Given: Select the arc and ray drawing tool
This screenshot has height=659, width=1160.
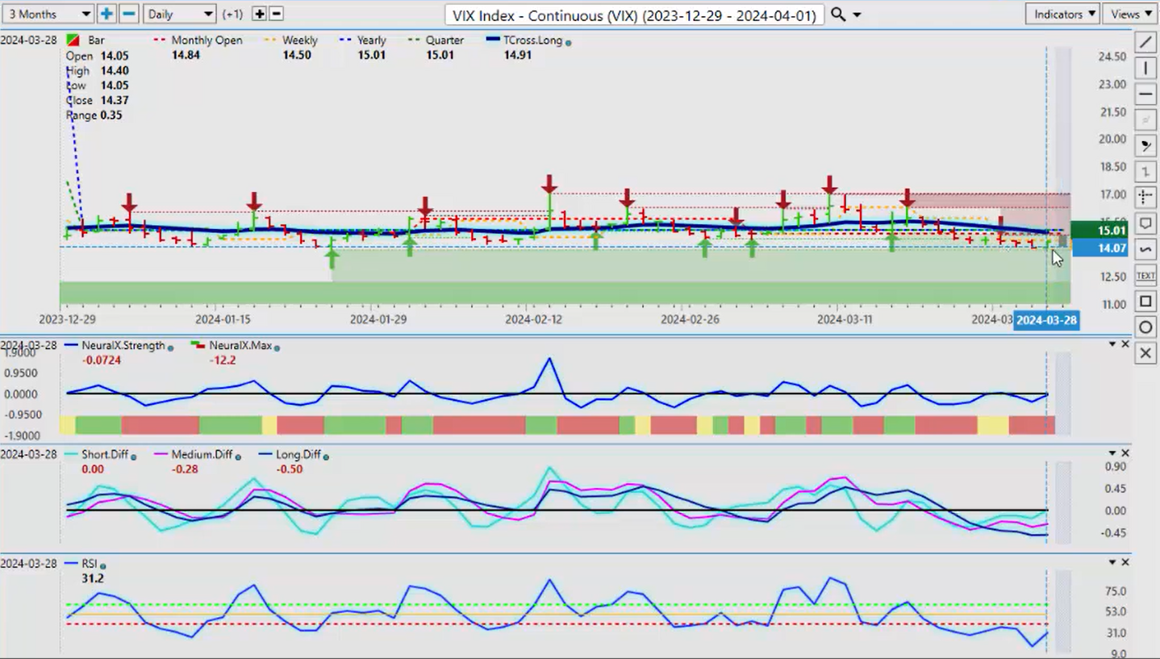Looking at the screenshot, I should (1145, 145).
